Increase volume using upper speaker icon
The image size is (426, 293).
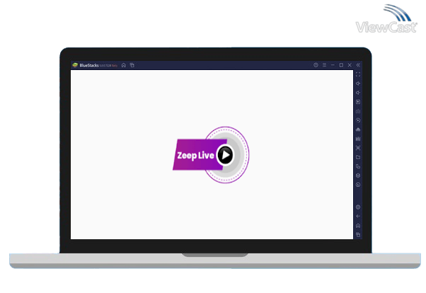point(358,84)
